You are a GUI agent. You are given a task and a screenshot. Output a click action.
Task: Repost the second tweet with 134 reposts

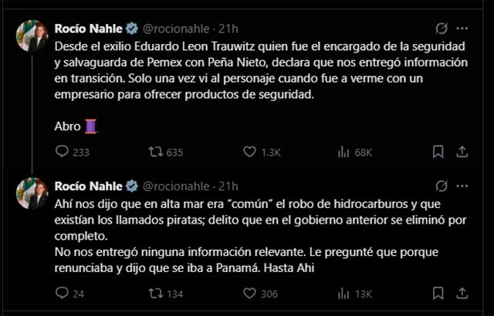155,293
